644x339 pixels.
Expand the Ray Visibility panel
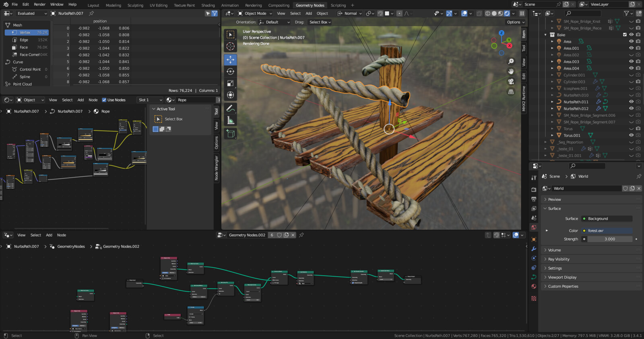click(591, 259)
